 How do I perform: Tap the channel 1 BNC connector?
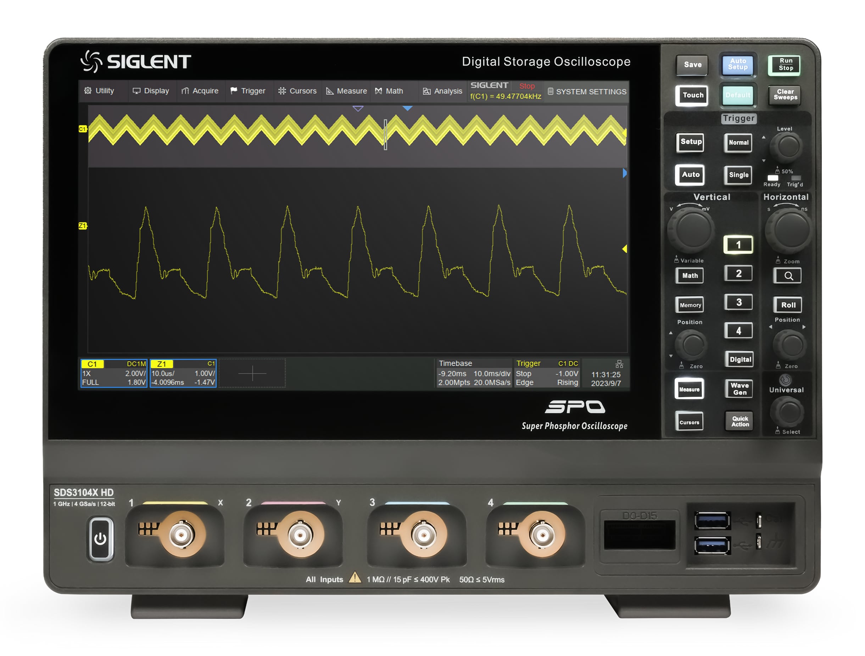coord(182,535)
